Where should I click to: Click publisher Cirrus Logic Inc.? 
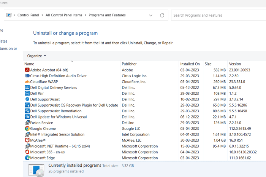pos(135,76)
